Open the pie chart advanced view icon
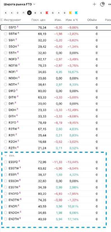This screenshot has width=111, height=232. pos(102,4)
